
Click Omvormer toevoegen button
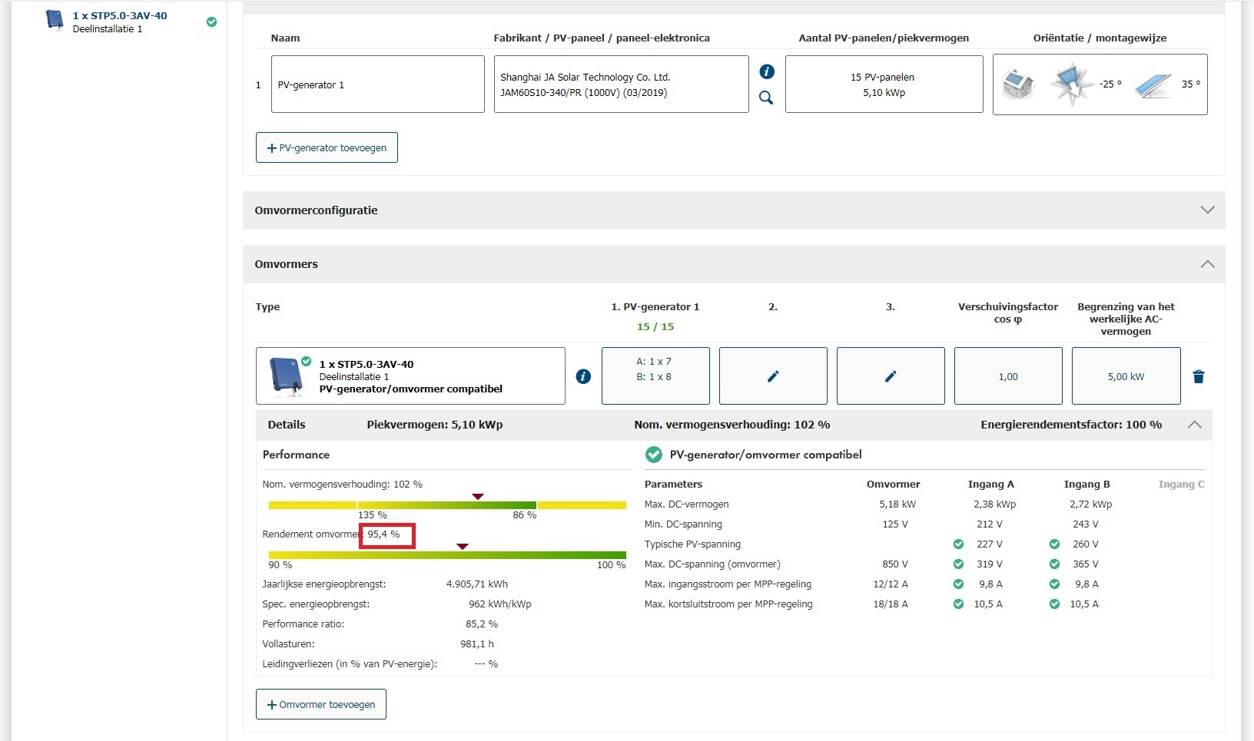(x=320, y=704)
